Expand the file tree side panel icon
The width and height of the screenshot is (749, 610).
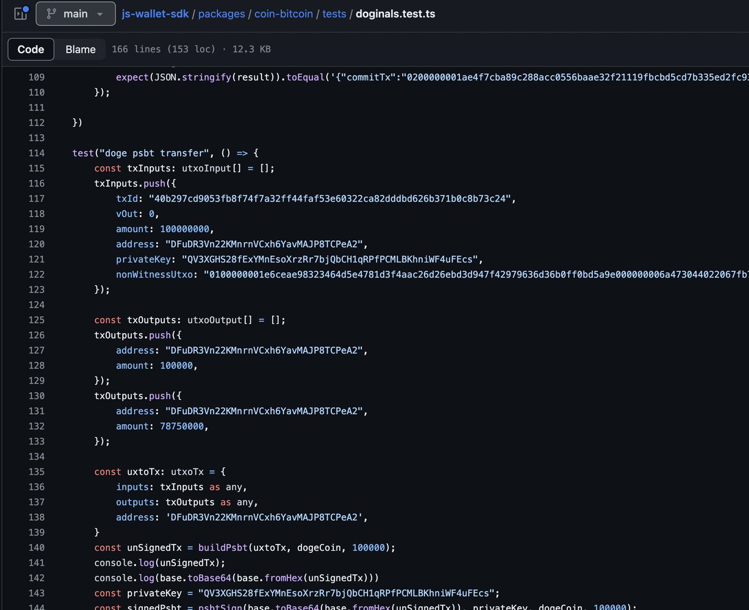click(x=21, y=13)
